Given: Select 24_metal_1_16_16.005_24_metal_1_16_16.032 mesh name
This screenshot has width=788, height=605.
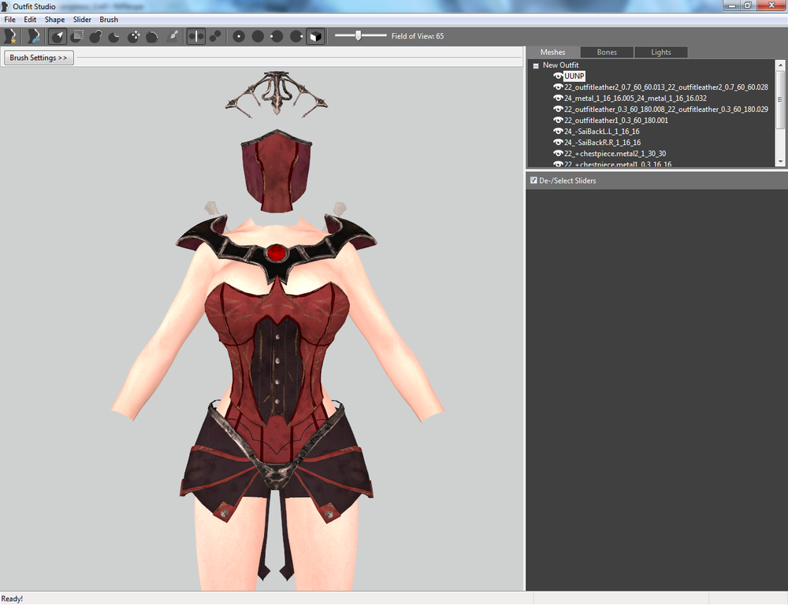Looking at the screenshot, I should point(635,98).
